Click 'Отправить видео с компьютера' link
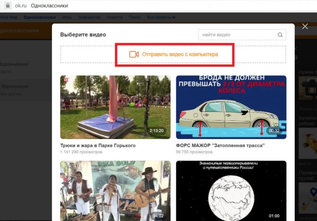 click(x=180, y=54)
